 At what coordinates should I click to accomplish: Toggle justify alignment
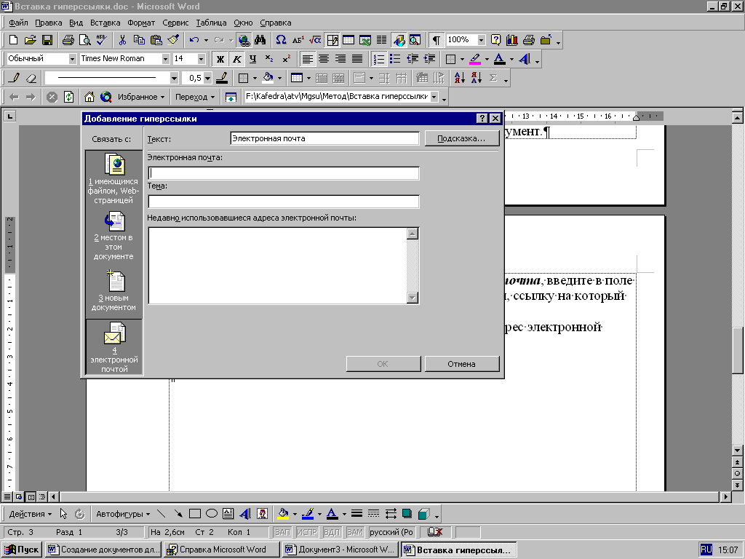(357, 59)
